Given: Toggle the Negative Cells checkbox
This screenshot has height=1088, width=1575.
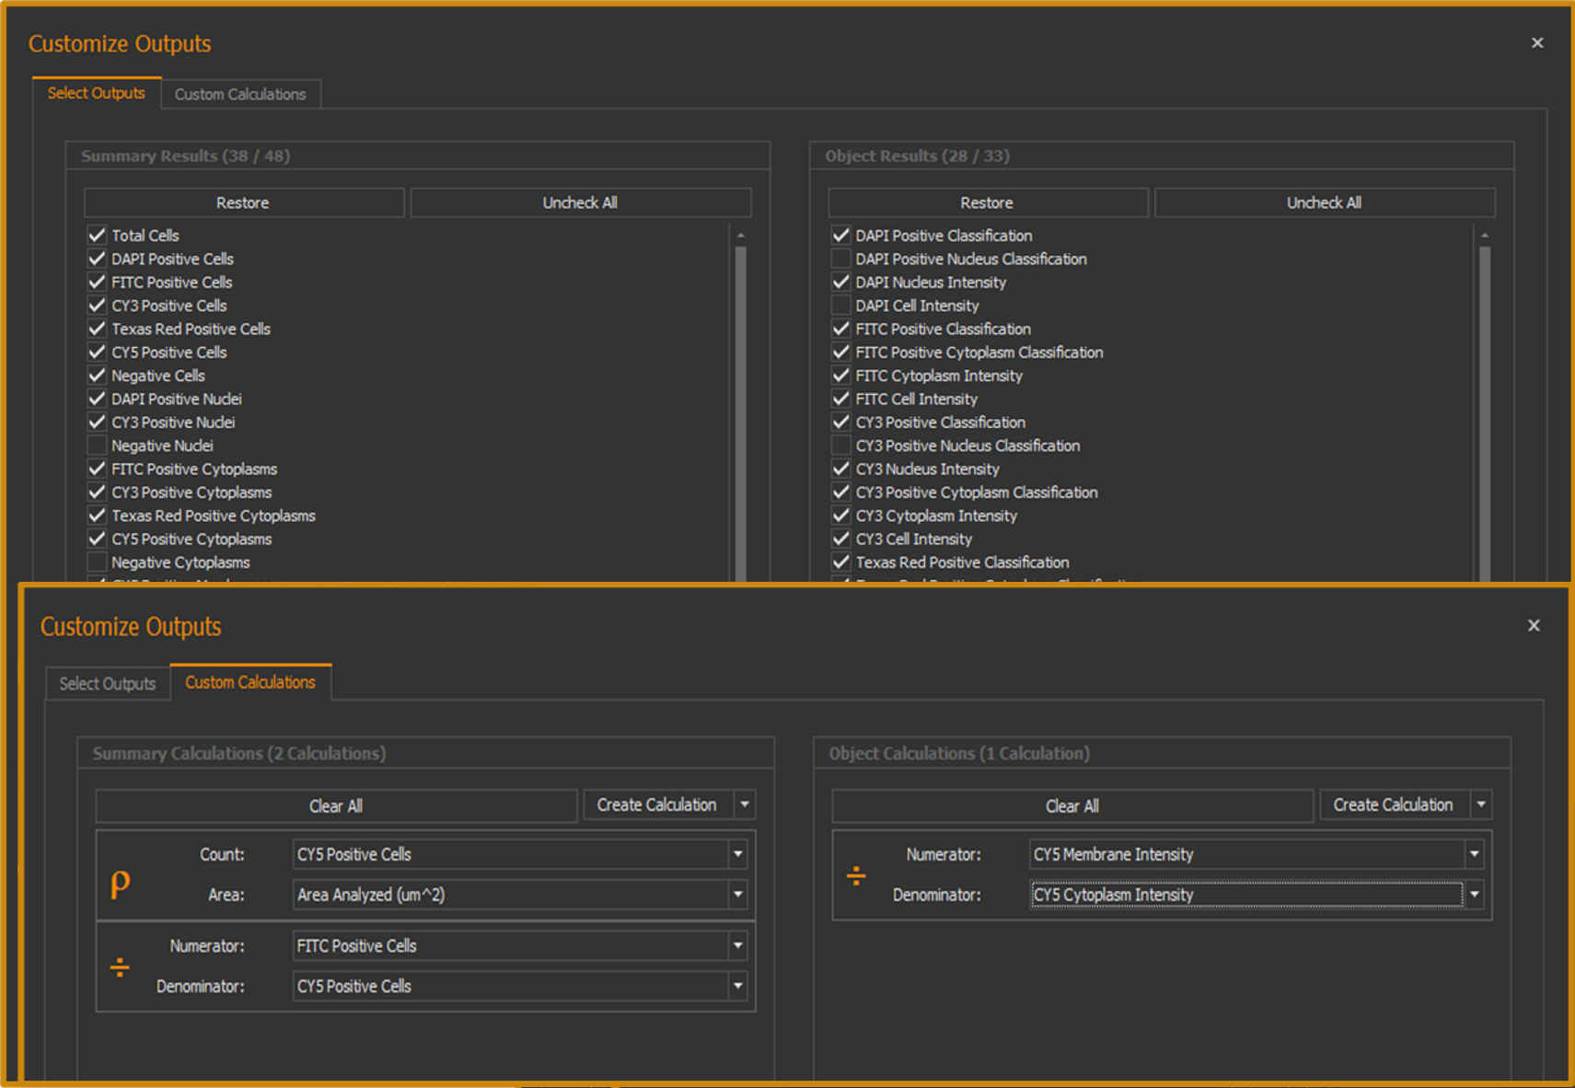Looking at the screenshot, I should 97,376.
